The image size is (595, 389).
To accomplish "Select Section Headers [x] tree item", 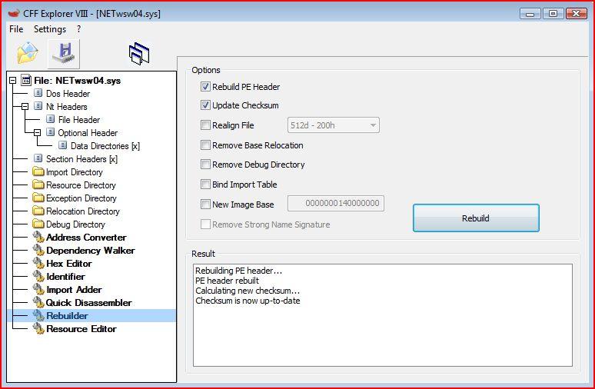I will coord(81,159).
